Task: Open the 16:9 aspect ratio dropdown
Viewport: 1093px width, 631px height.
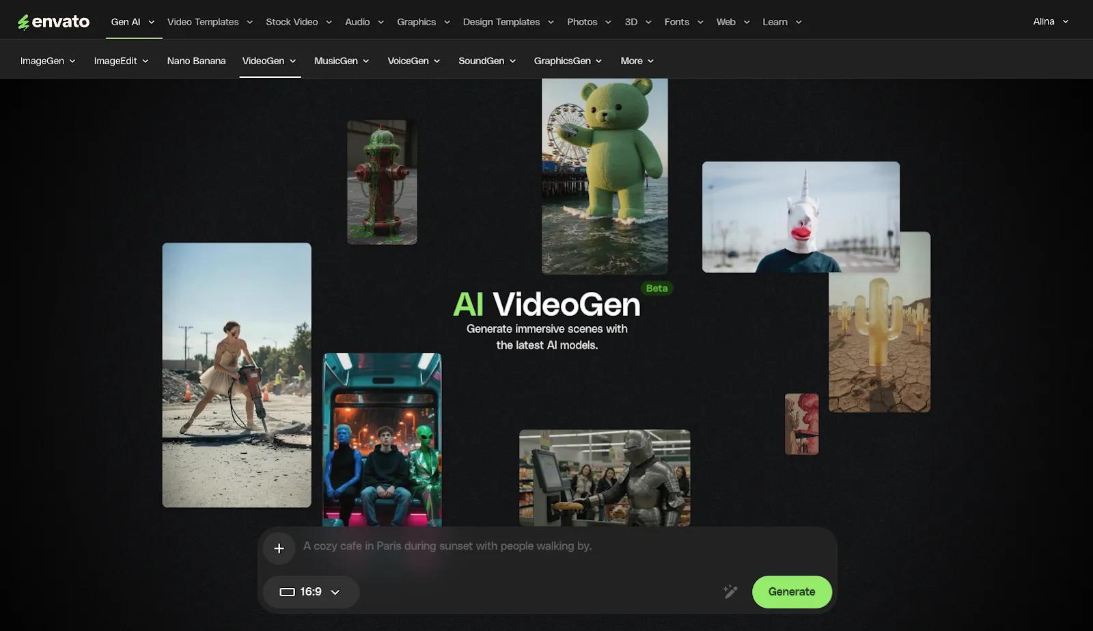Action: [311, 592]
